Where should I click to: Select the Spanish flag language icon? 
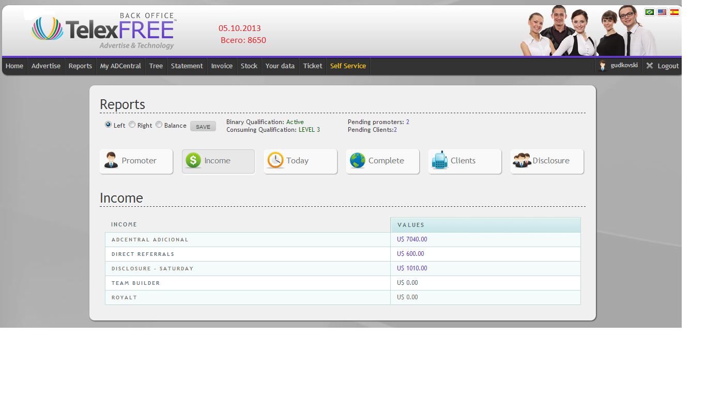(x=674, y=12)
